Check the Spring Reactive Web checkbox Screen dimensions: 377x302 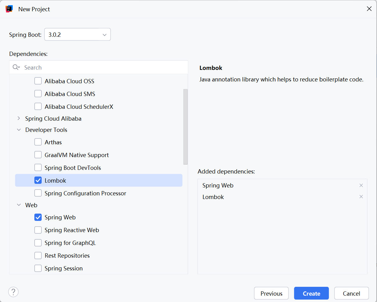38,230
